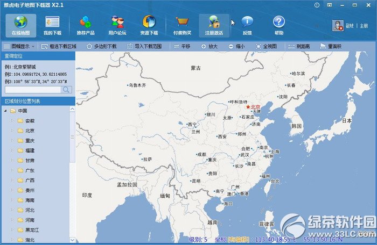
Task: Click the 注册 register link
Action: point(364,26)
